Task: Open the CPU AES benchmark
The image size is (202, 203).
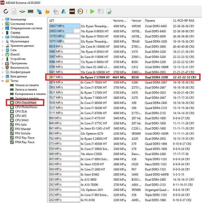Action: (x=21, y=116)
